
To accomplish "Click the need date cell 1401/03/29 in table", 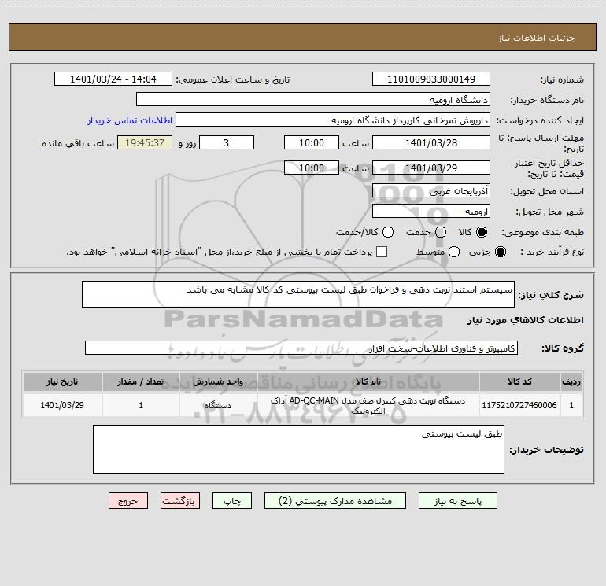I will pyautogui.click(x=62, y=405).
